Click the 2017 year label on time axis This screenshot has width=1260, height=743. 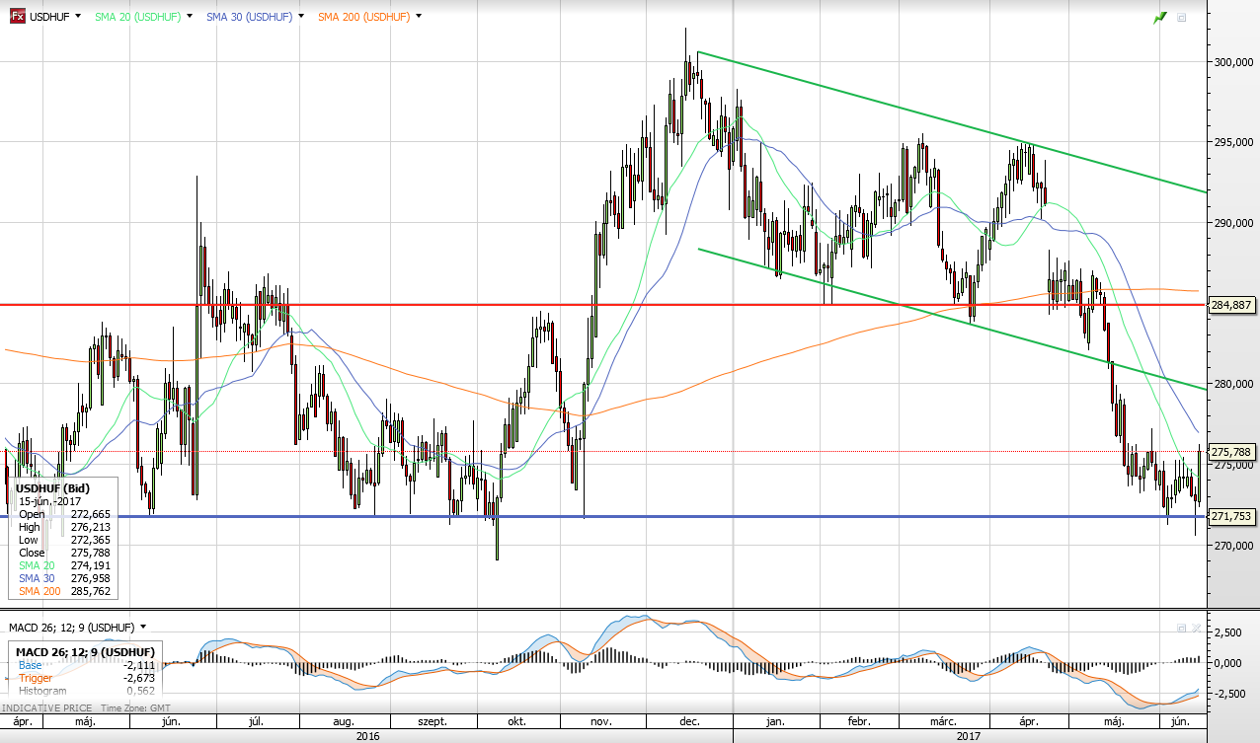coord(971,736)
